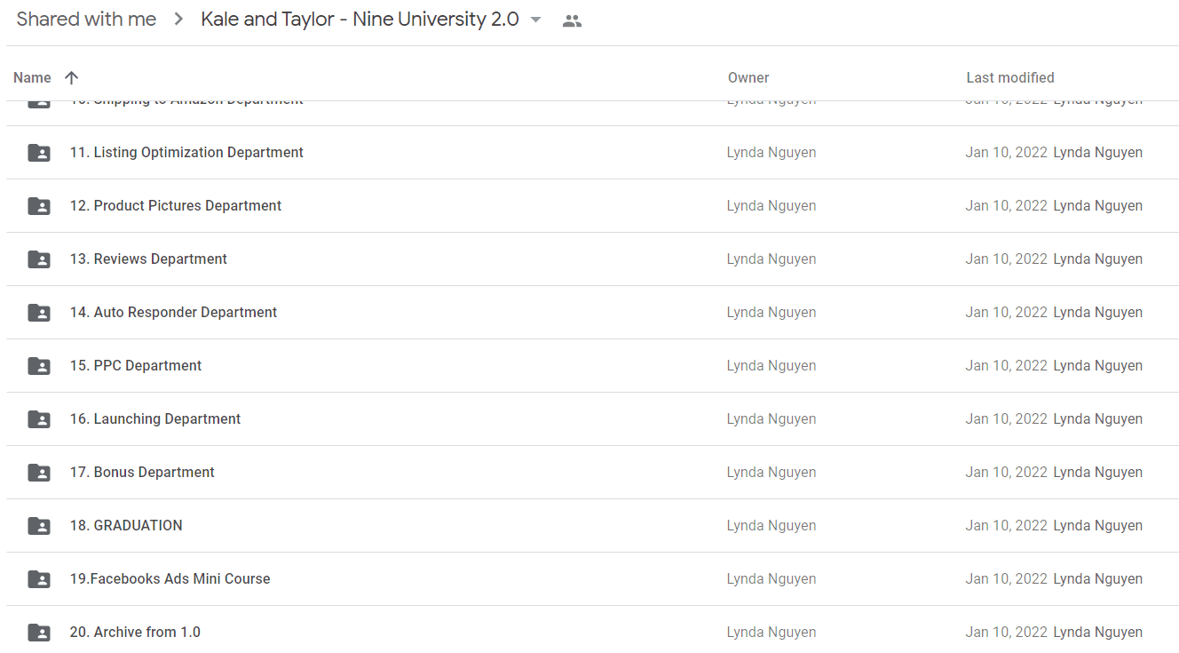
Task: Click the Last modified column header
Action: tap(1010, 77)
